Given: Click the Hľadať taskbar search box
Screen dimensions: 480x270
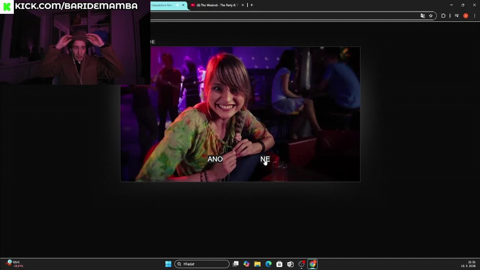Looking at the screenshot, I should pyautogui.click(x=202, y=264).
